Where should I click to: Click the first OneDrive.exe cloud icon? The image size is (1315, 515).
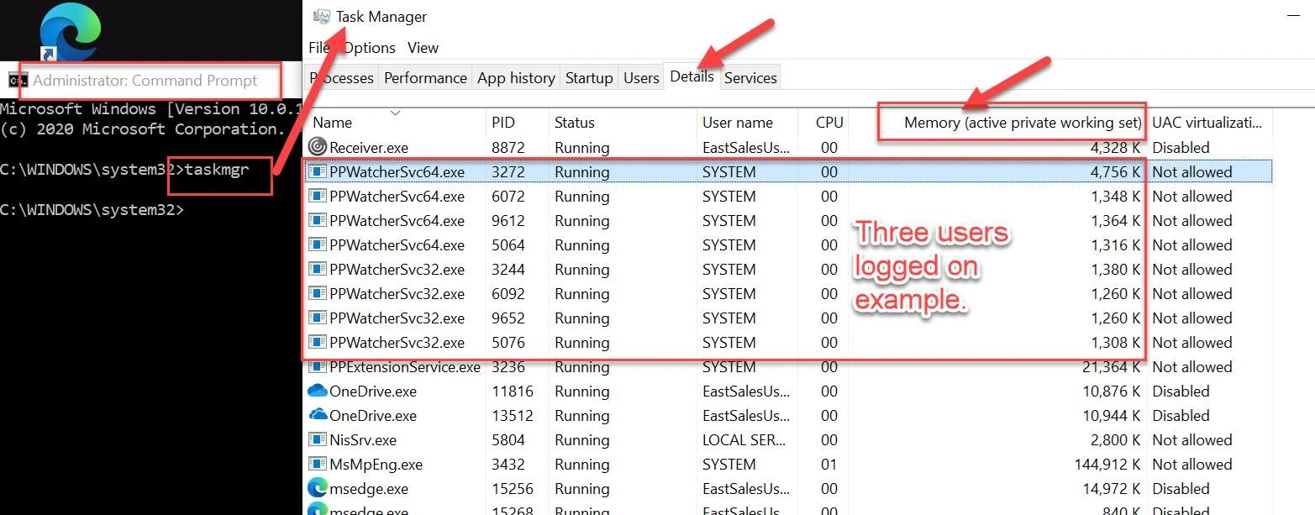pos(317,391)
